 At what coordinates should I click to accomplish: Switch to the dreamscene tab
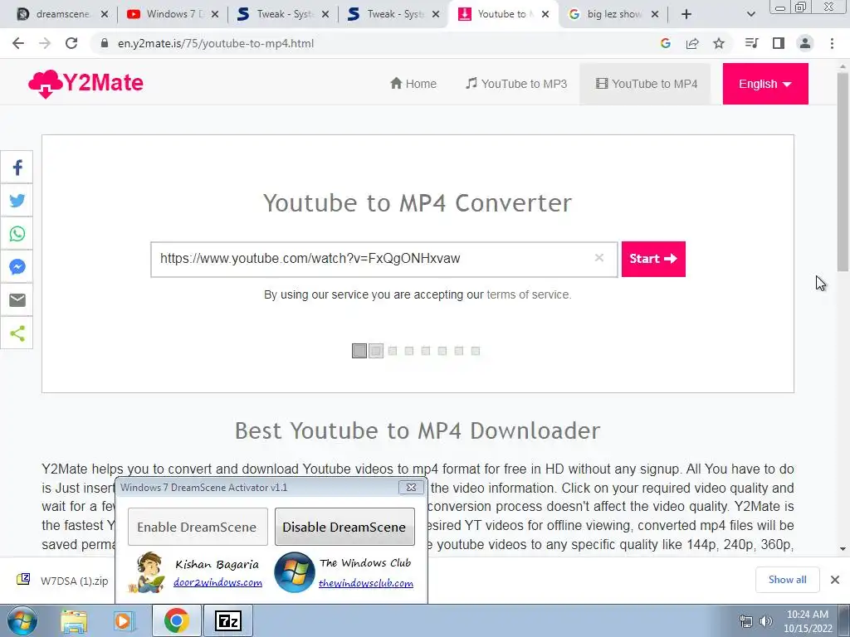click(x=61, y=14)
